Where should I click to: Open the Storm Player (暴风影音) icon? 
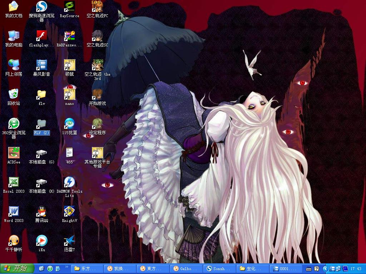click(x=41, y=65)
